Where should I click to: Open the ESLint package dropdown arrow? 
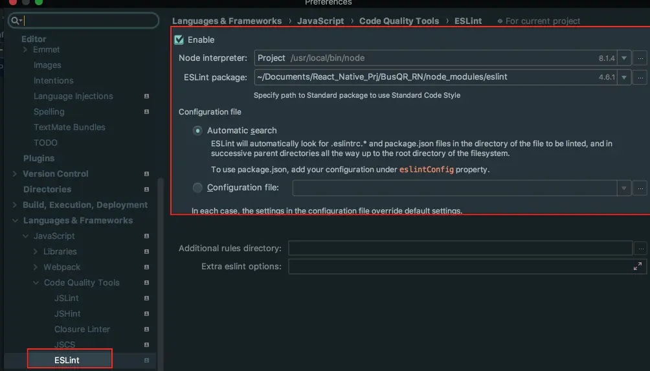coord(624,77)
